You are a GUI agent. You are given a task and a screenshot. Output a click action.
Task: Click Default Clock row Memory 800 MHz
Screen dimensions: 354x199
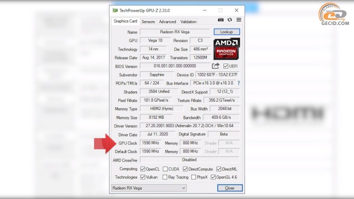click(x=190, y=151)
